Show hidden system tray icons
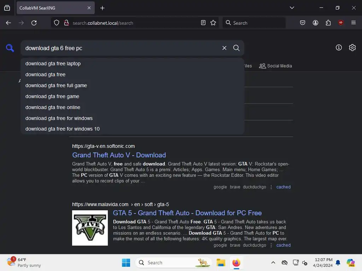362x271 pixels. (273, 263)
